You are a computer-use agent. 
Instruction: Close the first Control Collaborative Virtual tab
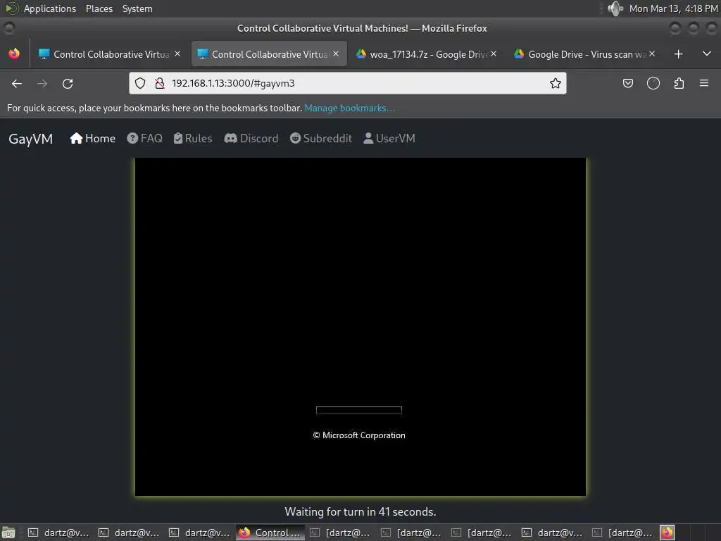pos(177,54)
